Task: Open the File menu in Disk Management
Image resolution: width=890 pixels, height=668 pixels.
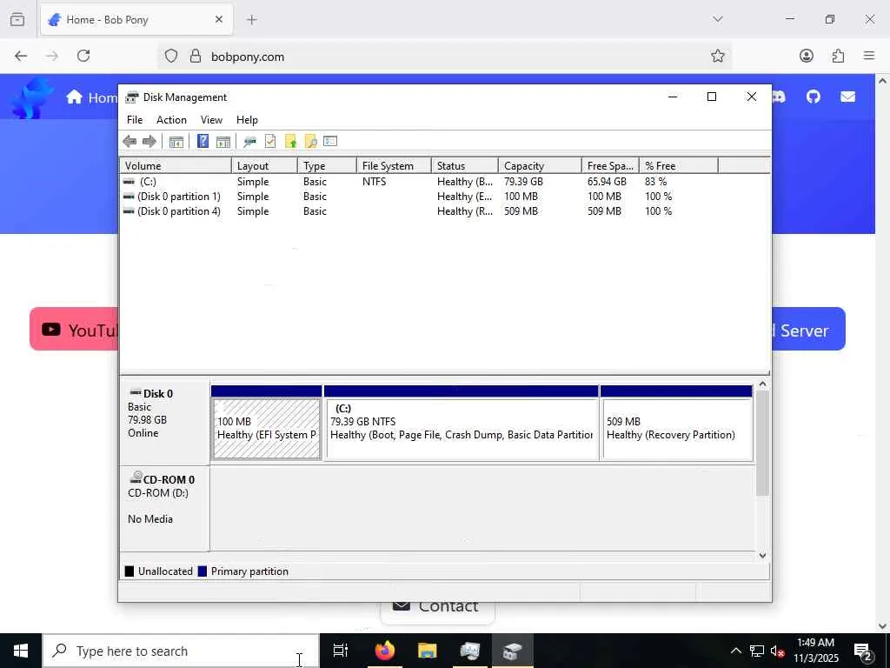Action: [x=135, y=120]
